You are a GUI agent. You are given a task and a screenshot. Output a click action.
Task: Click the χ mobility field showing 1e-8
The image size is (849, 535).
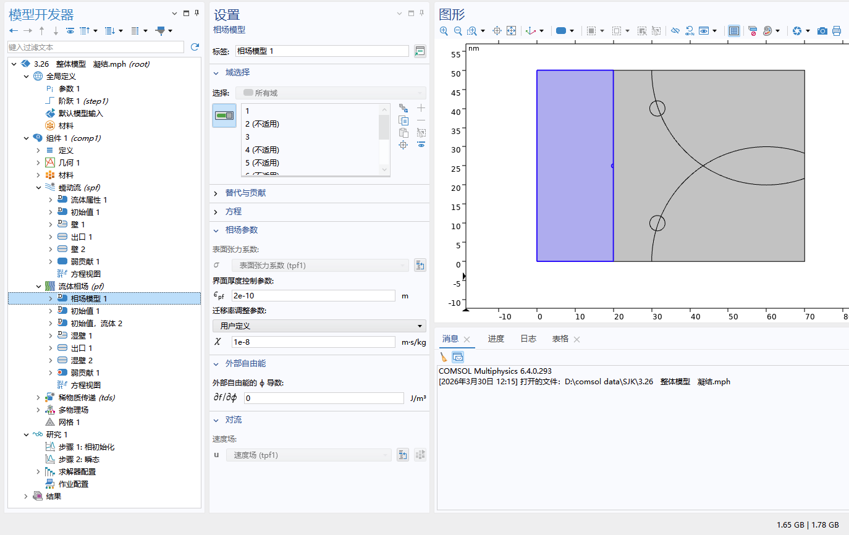point(313,342)
